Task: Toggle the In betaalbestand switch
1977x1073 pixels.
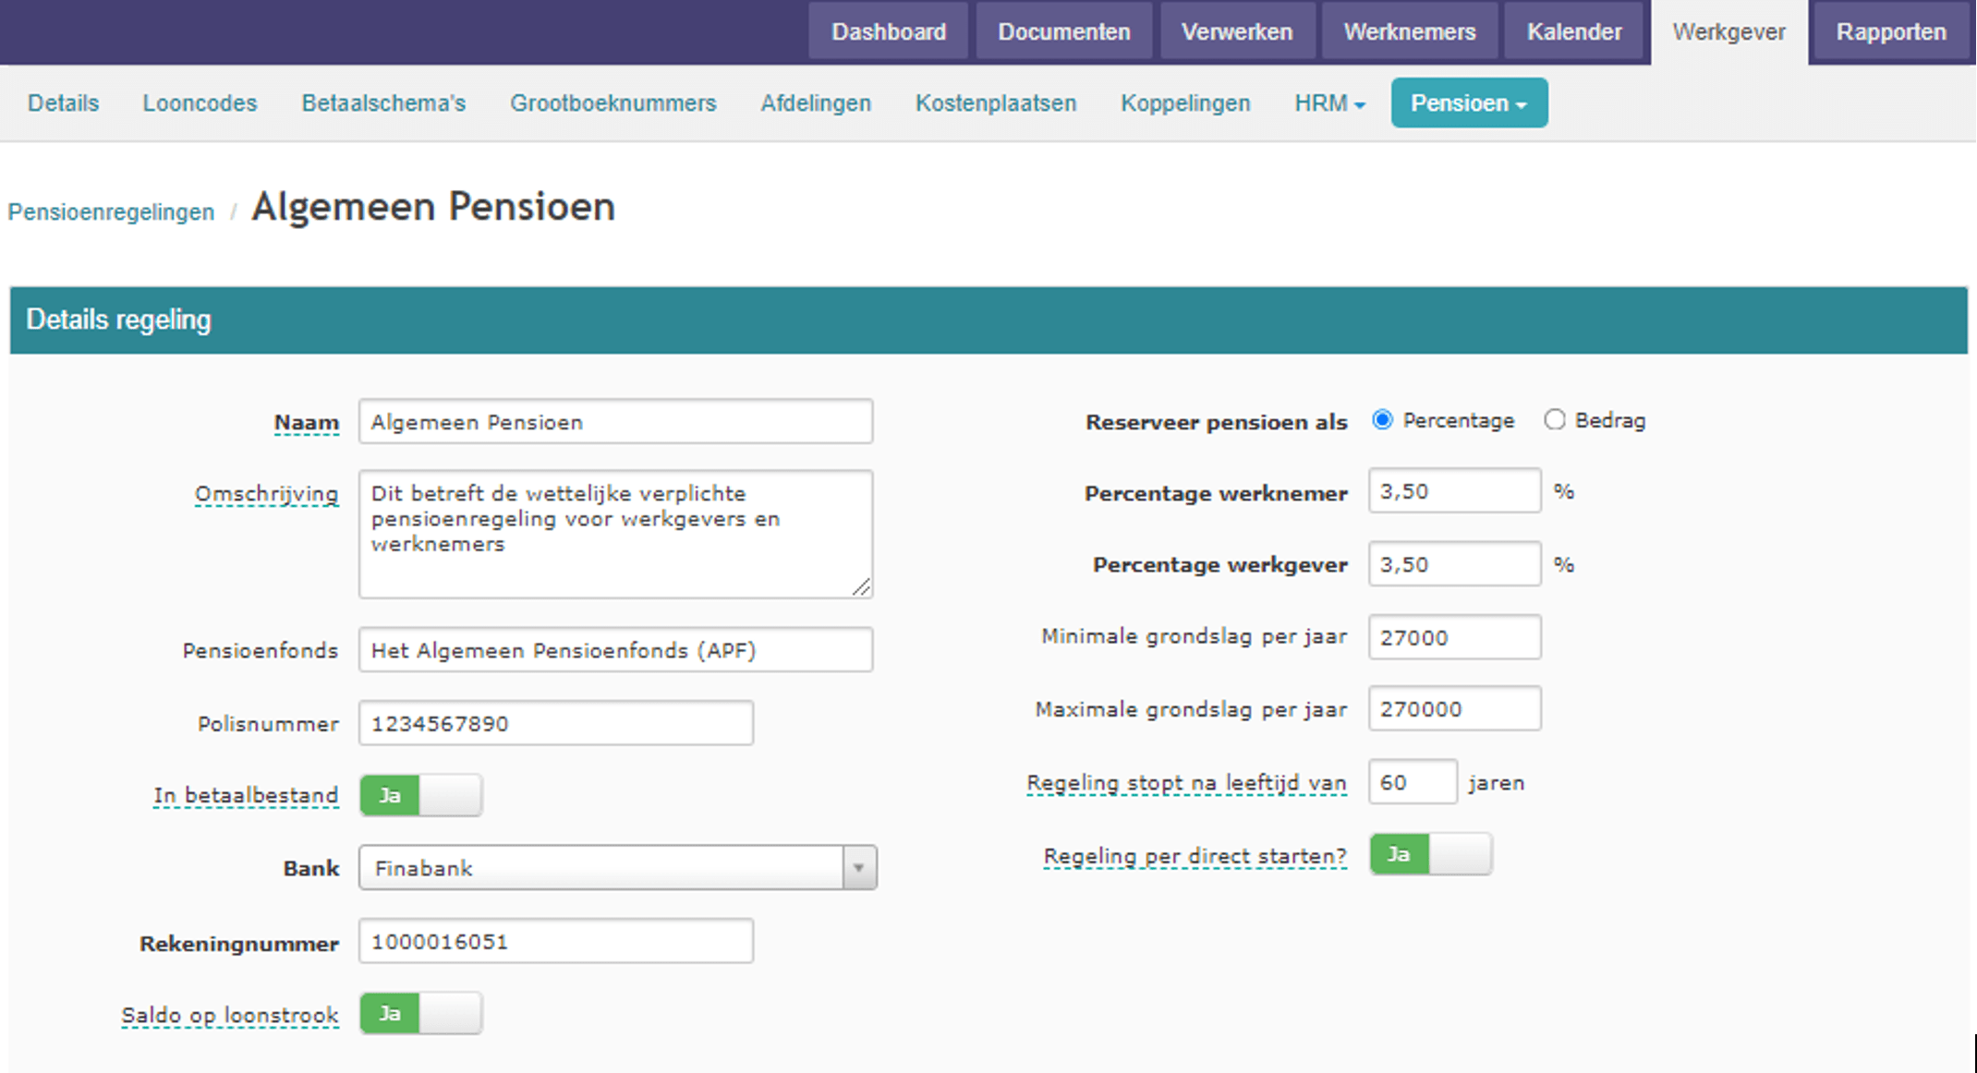Action: coord(420,795)
